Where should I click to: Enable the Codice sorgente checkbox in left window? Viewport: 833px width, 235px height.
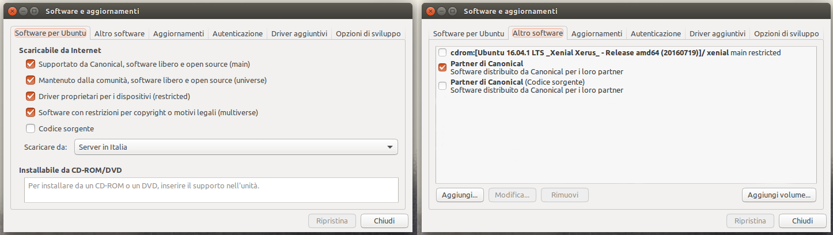coord(31,128)
